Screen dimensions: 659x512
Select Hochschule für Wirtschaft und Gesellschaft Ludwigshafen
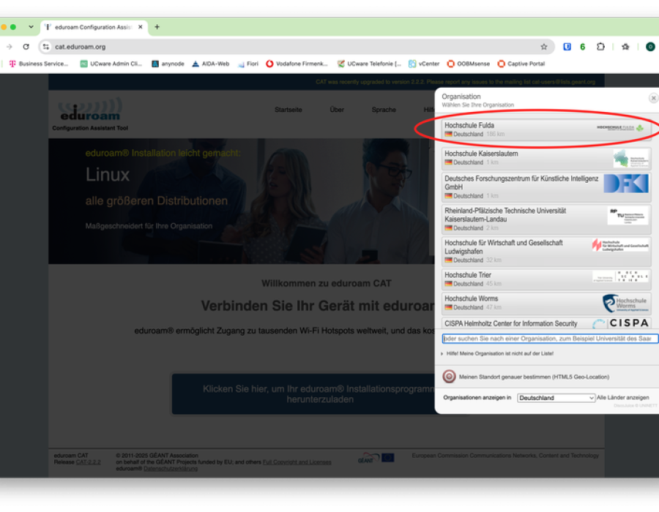pos(546,251)
